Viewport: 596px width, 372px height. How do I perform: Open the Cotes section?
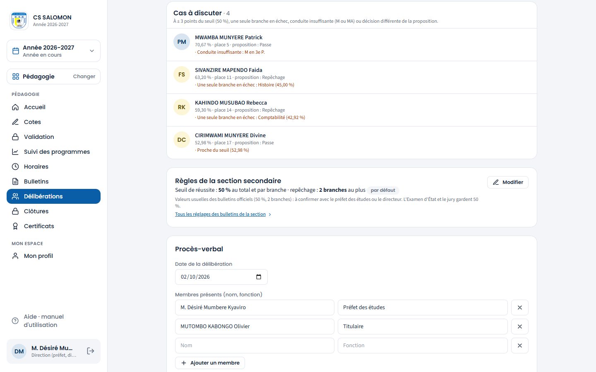[53, 122]
